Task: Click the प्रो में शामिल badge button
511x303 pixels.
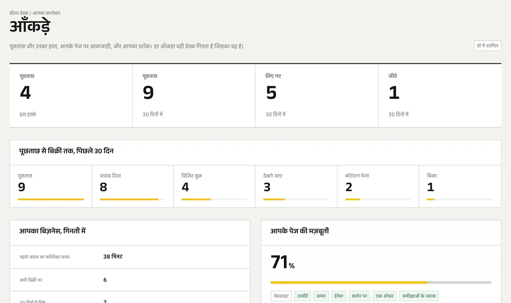Action: pos(487,46)
